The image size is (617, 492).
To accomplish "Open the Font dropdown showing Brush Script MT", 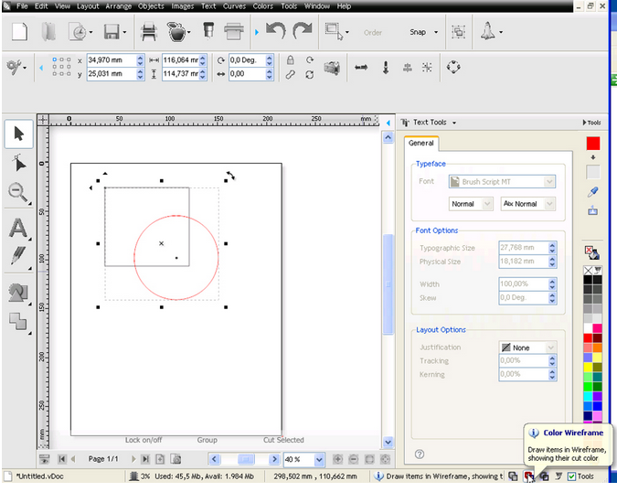I will click(549, 181).
